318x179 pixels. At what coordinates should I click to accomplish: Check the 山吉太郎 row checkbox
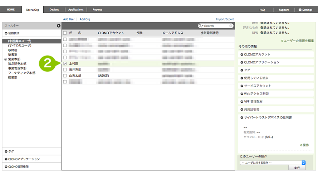65,76
